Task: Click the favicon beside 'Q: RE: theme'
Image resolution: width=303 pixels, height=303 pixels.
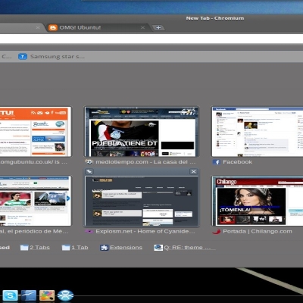Action: [158, 248]
